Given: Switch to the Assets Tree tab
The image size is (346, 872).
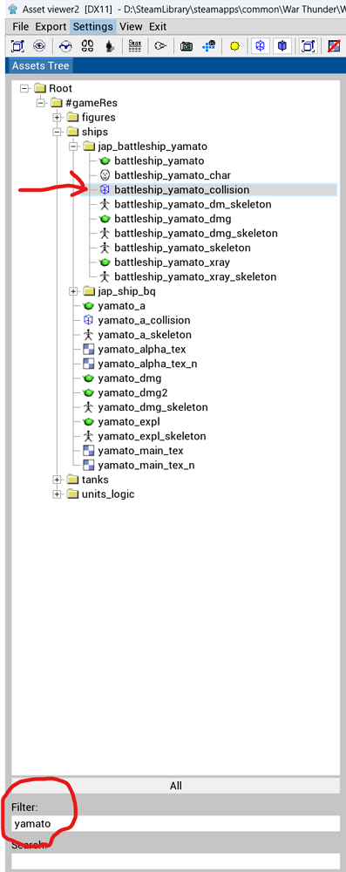Looking at the screenshot, I should pos(41,65).
